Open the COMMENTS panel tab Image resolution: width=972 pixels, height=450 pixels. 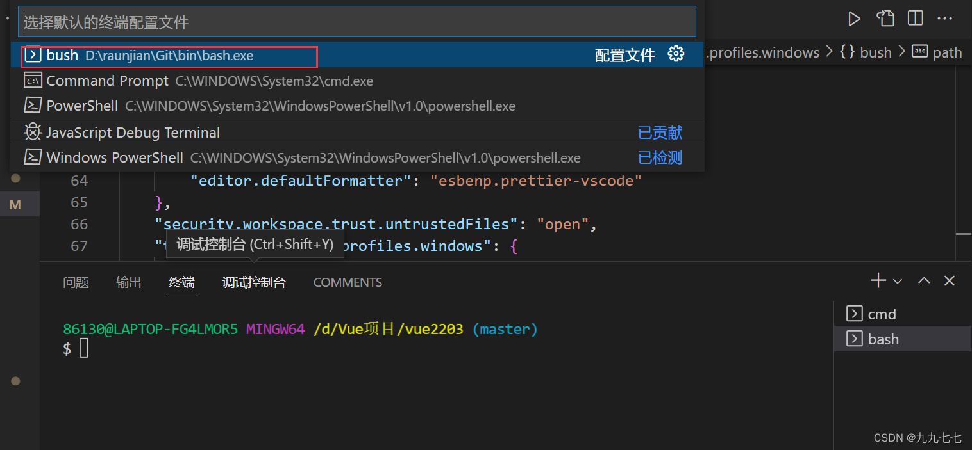click(348, 282)
